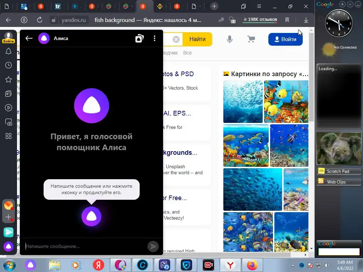Click the Yandex home icon in toolbar

coord(24,20)
